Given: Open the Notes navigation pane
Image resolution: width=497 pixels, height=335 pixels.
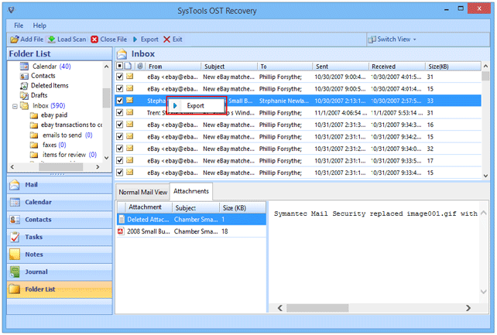Looking at the screenshot, I should 60,255.
